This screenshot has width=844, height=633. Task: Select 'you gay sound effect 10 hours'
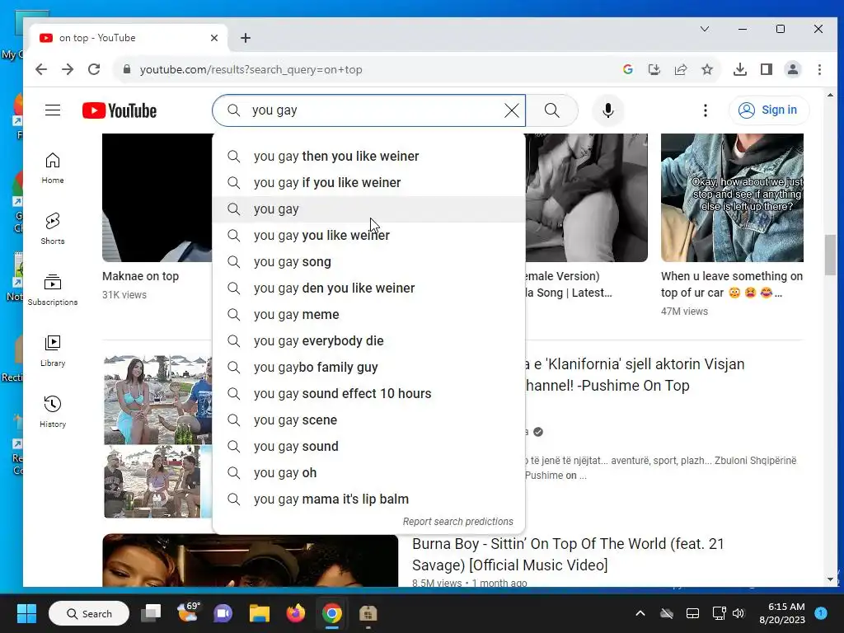click(368, 393)
